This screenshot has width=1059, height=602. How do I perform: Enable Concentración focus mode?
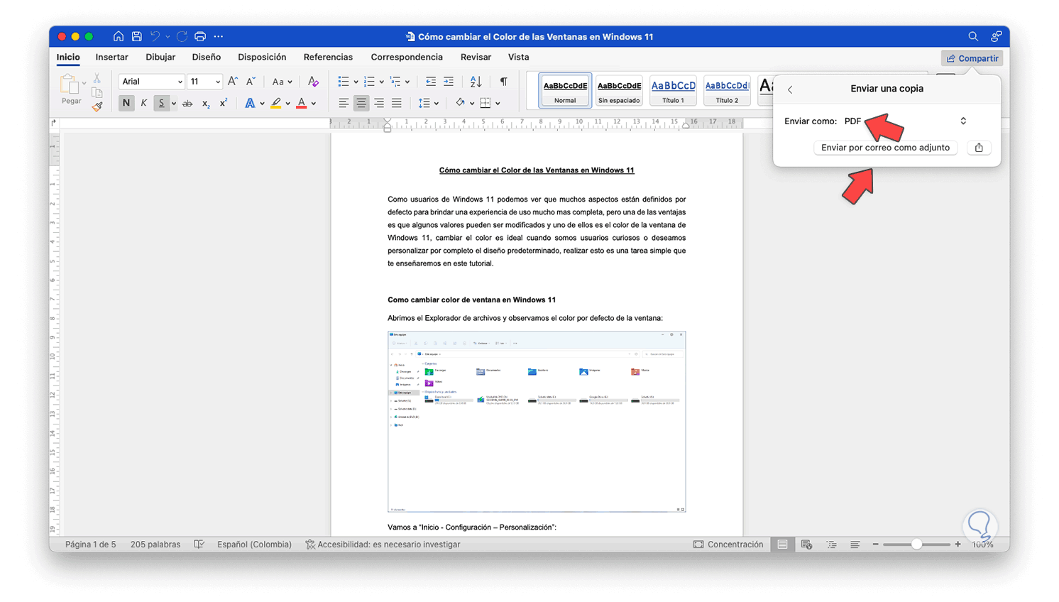(728, 544)
